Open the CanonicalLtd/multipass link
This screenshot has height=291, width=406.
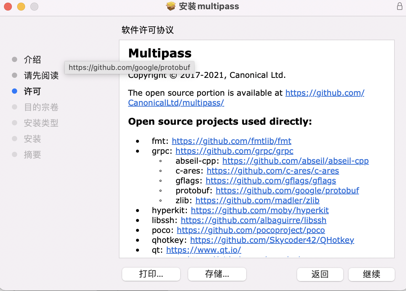click(x=176, y=103)
